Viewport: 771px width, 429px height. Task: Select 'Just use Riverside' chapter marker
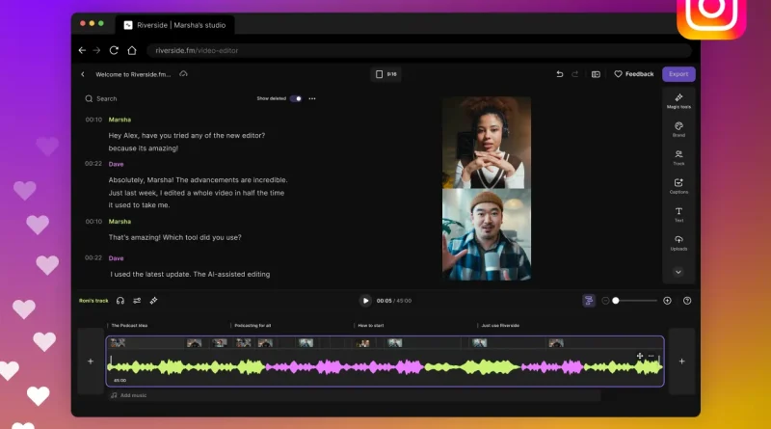coord(500,326)
